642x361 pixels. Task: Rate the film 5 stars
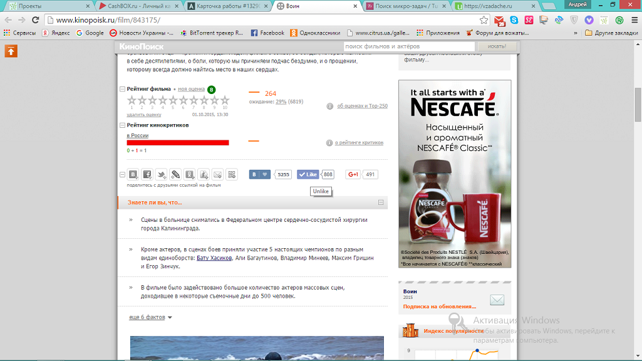tap(173, 100)
